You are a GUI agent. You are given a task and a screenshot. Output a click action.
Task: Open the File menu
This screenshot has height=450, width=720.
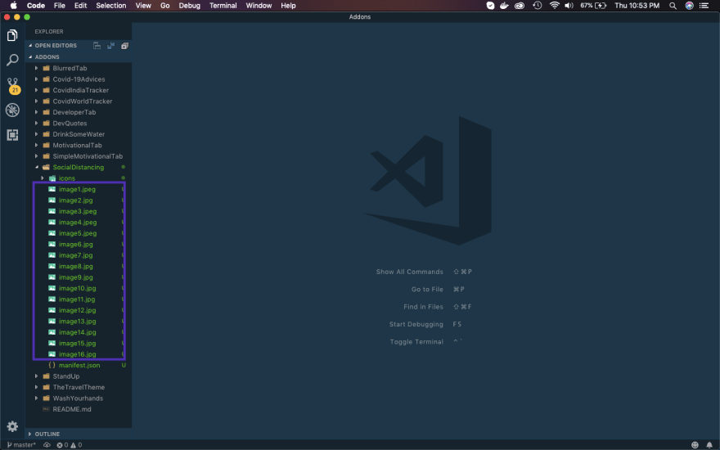click(59, 6)
